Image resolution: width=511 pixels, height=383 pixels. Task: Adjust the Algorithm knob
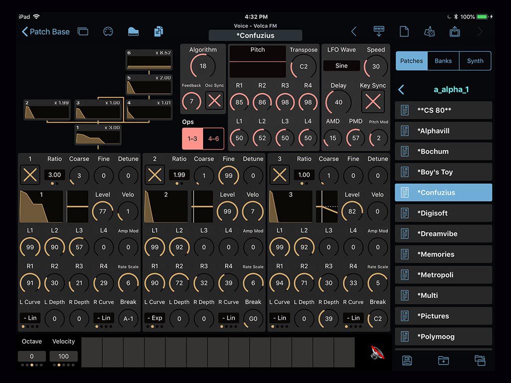pos(203,66)
